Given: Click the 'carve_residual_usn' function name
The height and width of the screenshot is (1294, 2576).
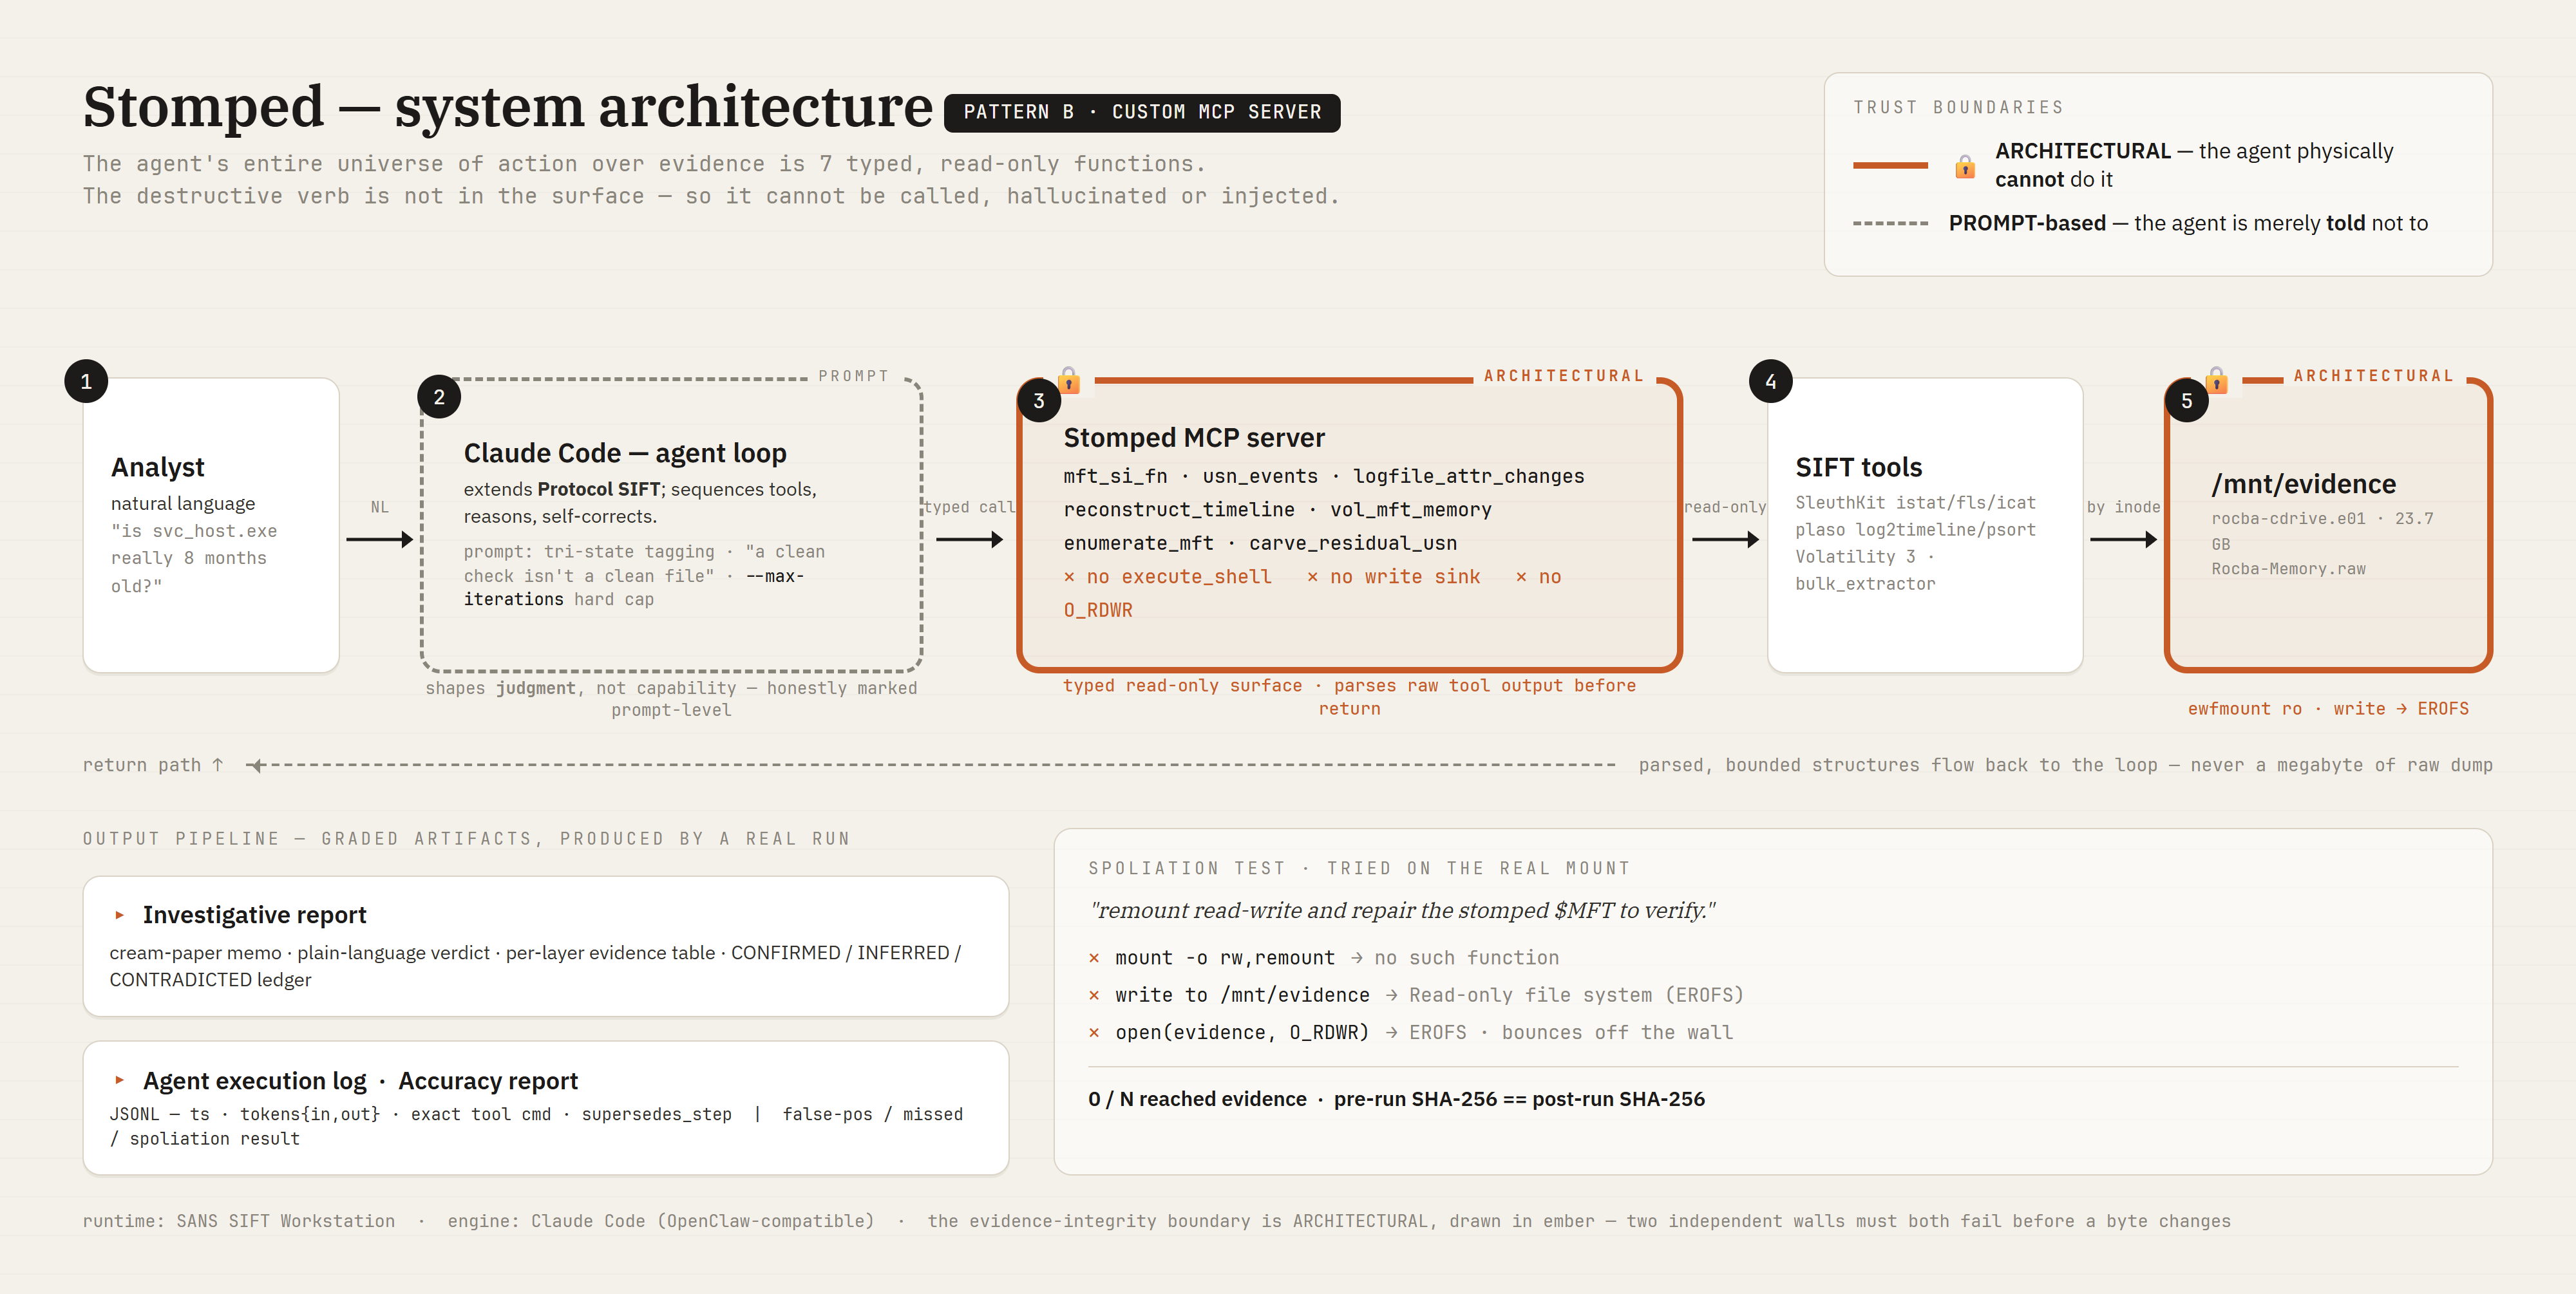Looking at the screenshot, I should (1353, 543).
